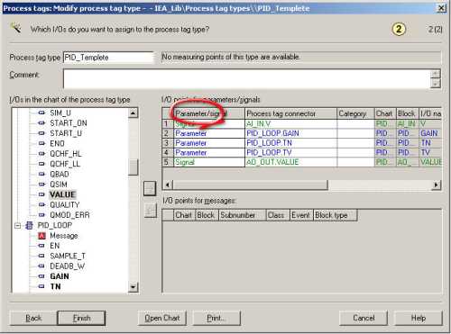Select the QSIM connector icon
This screenshot has width=451, height=334.
41,185
